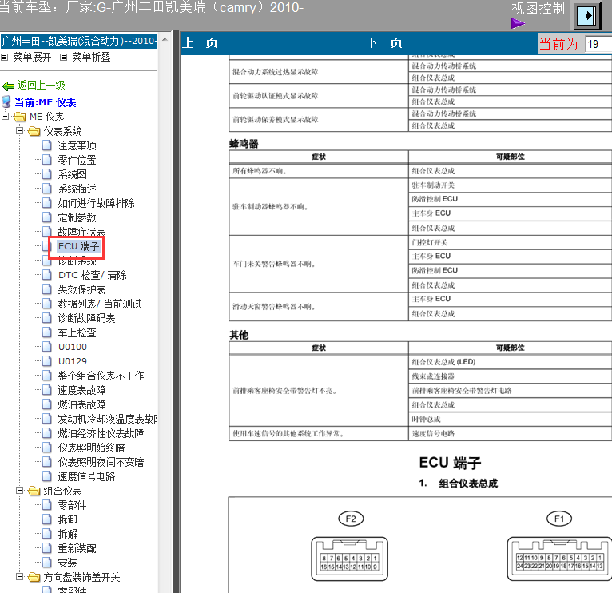Click the 返回上一级 link

[x=42, y=85]
